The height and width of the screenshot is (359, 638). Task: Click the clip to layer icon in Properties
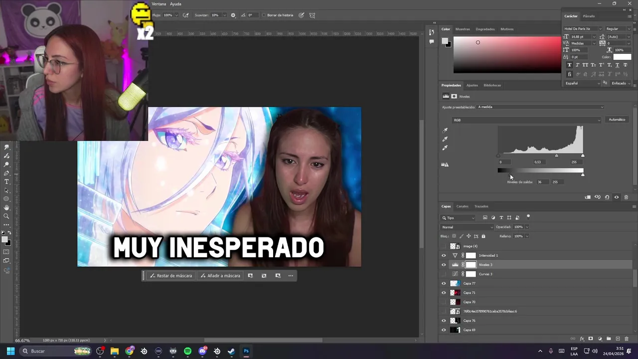pos(588,197)
